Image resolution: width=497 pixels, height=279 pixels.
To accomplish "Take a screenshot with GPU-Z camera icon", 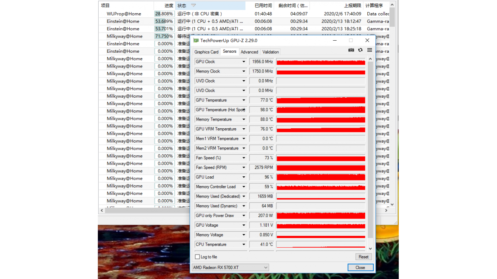I will tap(351, 50).
